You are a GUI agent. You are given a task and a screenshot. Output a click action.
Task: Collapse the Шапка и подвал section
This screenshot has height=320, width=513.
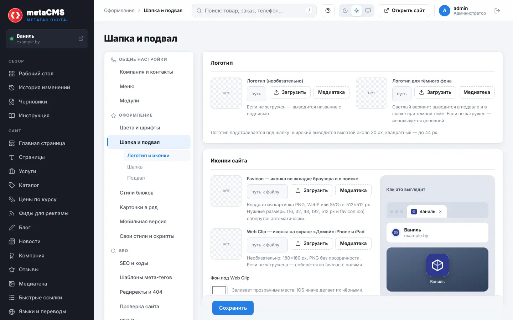point(149,142)
